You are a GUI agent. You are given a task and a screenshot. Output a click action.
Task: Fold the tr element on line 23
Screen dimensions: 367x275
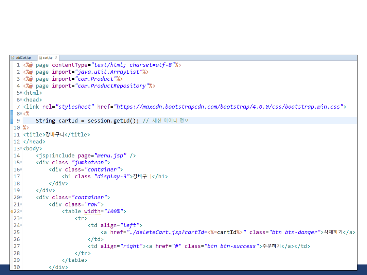click(21, 218)
